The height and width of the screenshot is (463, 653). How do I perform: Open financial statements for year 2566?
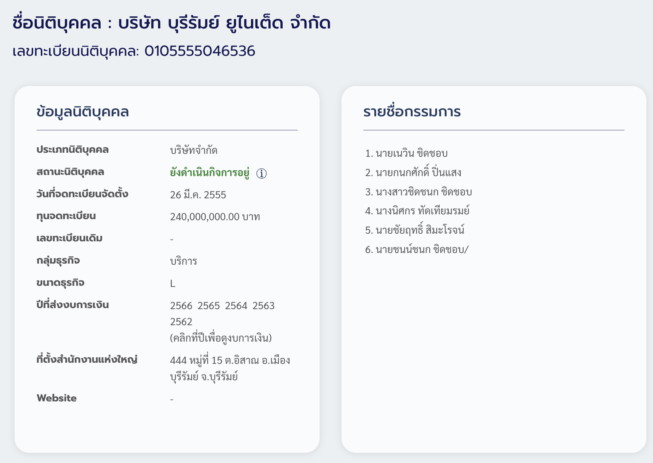[x=181, y=306]
